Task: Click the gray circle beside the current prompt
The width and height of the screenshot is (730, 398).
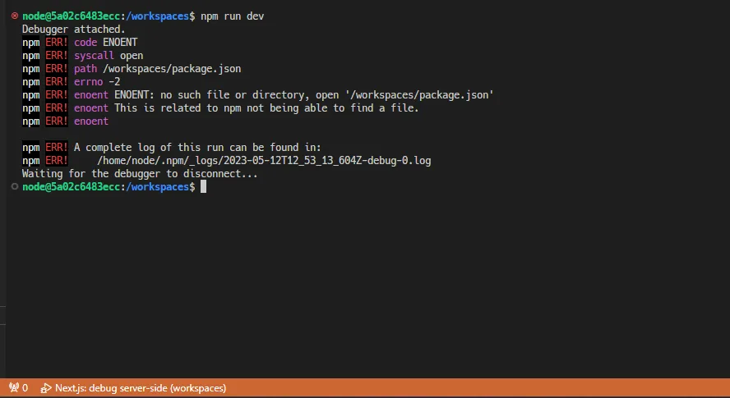Action: [14, 187]
